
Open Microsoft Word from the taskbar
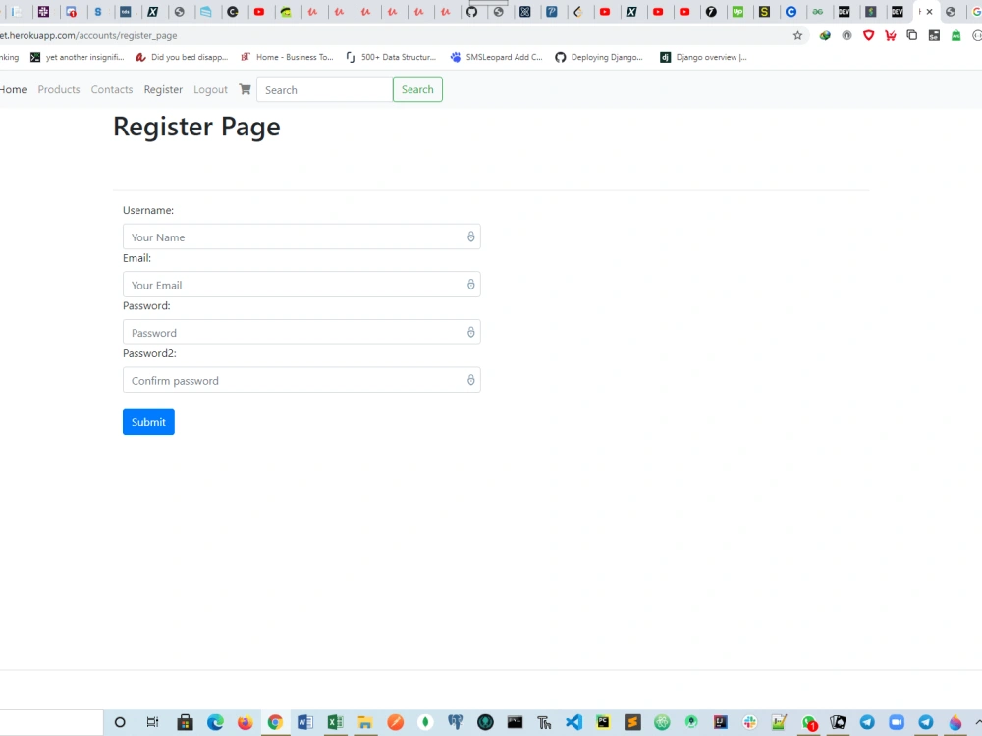click(x=305, y=722)
